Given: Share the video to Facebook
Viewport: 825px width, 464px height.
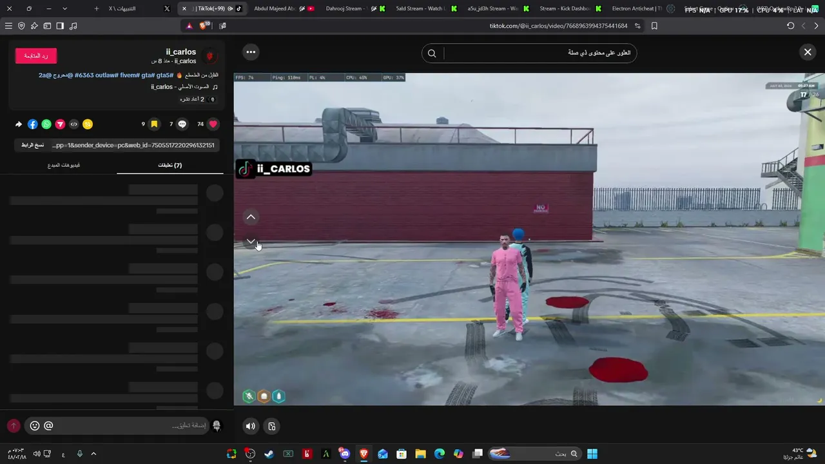Looking at the screenshot, I should 33,124.
